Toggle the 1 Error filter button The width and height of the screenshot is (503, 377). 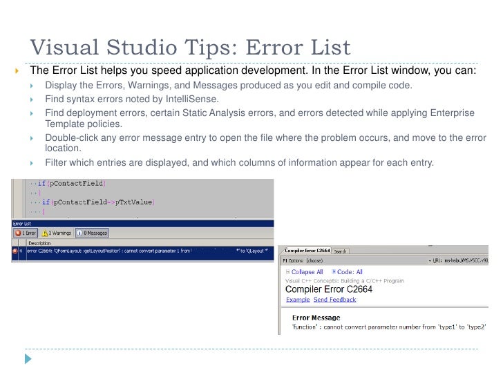[26, 233]
